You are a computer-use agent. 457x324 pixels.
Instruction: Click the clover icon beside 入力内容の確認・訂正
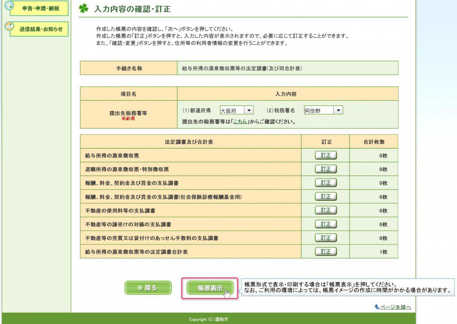click(83, 8)
